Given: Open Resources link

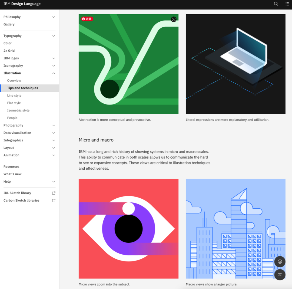Looking at the screenshot, I should pyautogui.click(x=11, y=167).
